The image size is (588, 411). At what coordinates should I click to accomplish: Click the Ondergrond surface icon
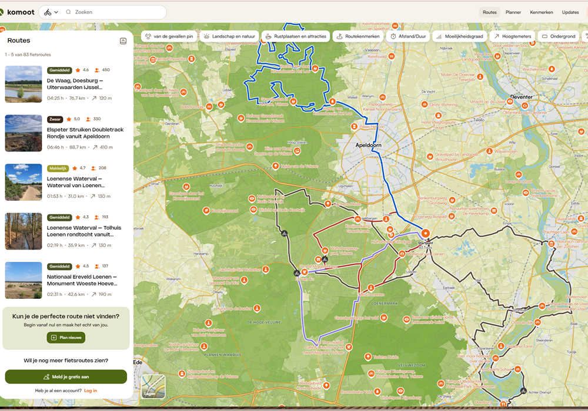tap(544, 36)
